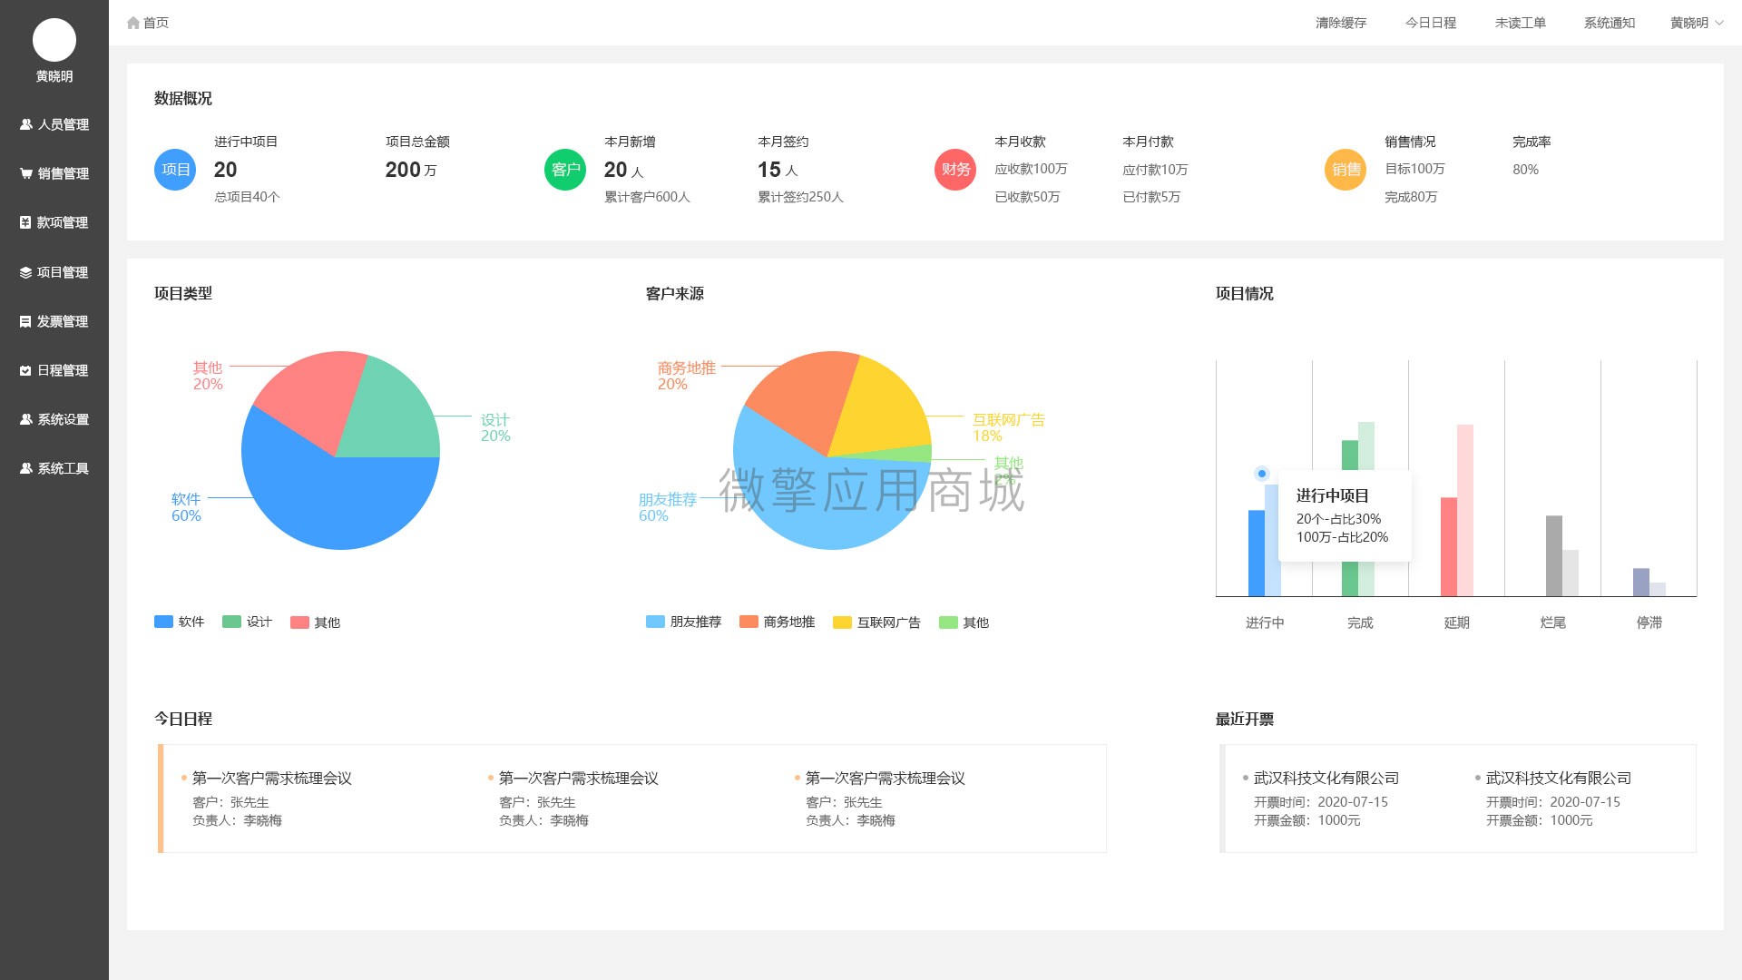Open 未读工单 from the top bar
This screenshot has width=1742, height=980.
[x=1521, y=22]
